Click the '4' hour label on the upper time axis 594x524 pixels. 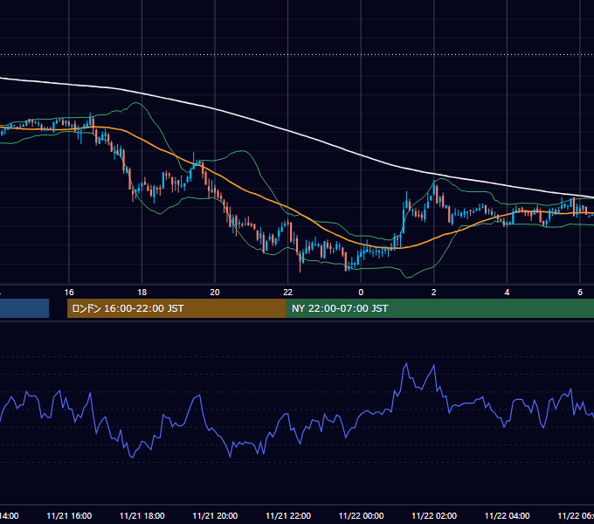coord(507,293)
